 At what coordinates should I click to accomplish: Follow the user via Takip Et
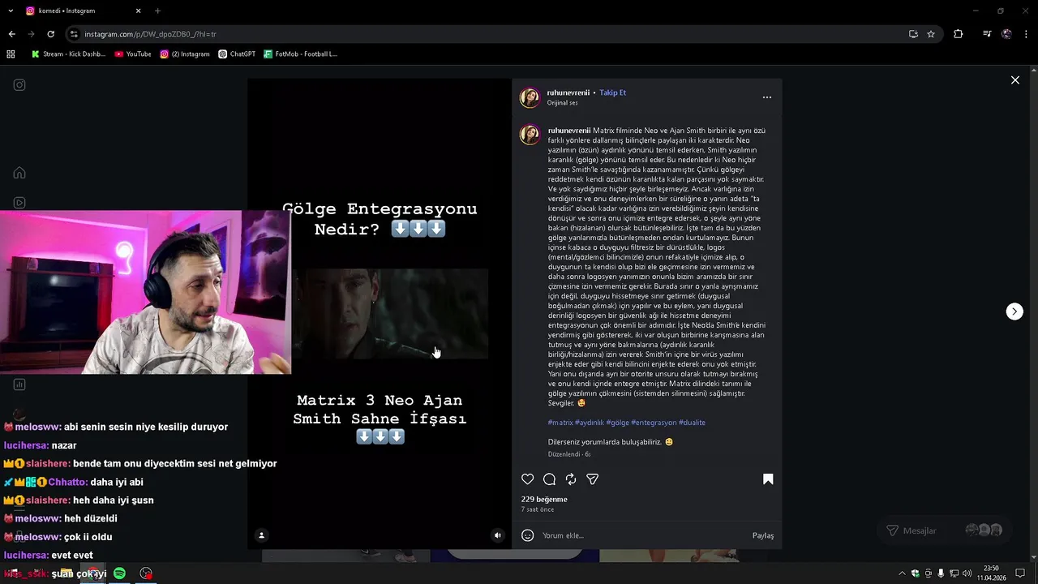click(x=612, y=92)
